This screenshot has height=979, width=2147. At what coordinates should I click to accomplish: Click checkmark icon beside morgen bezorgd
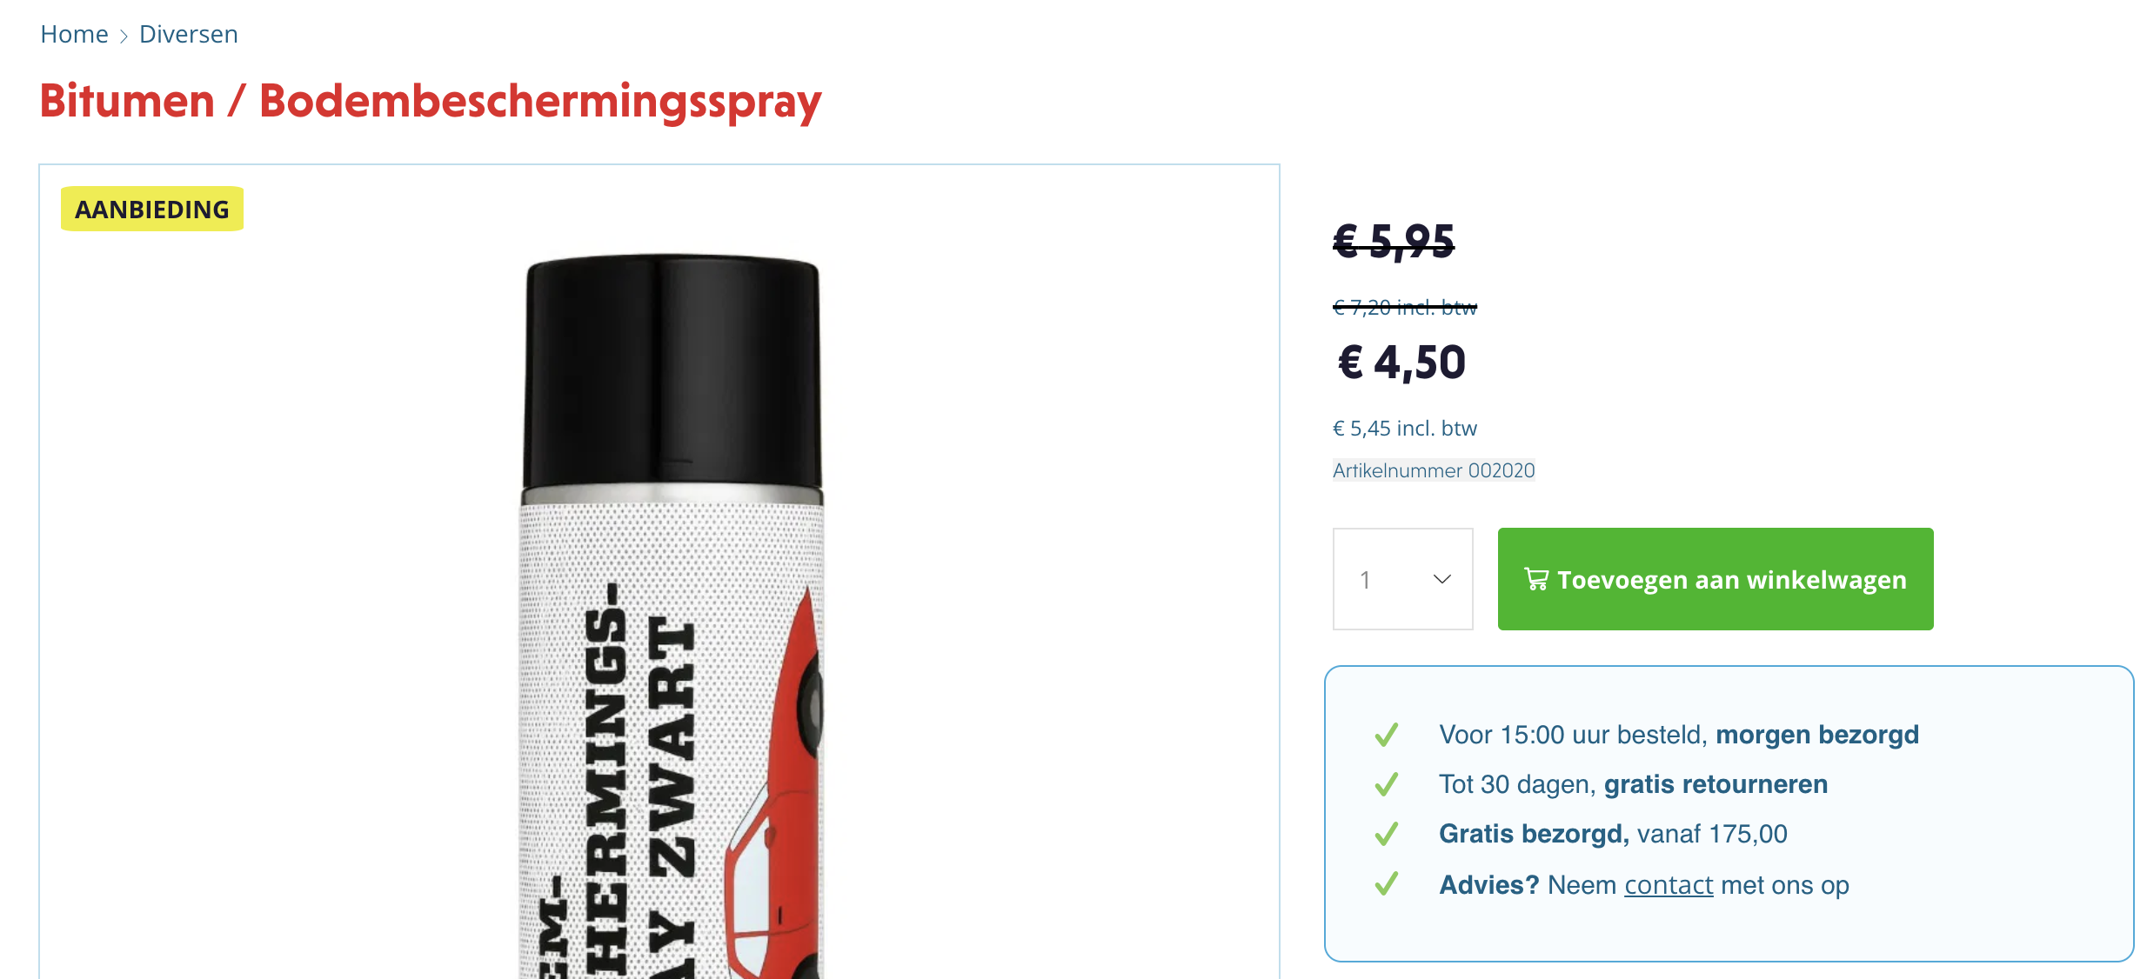pos(1387,735)
